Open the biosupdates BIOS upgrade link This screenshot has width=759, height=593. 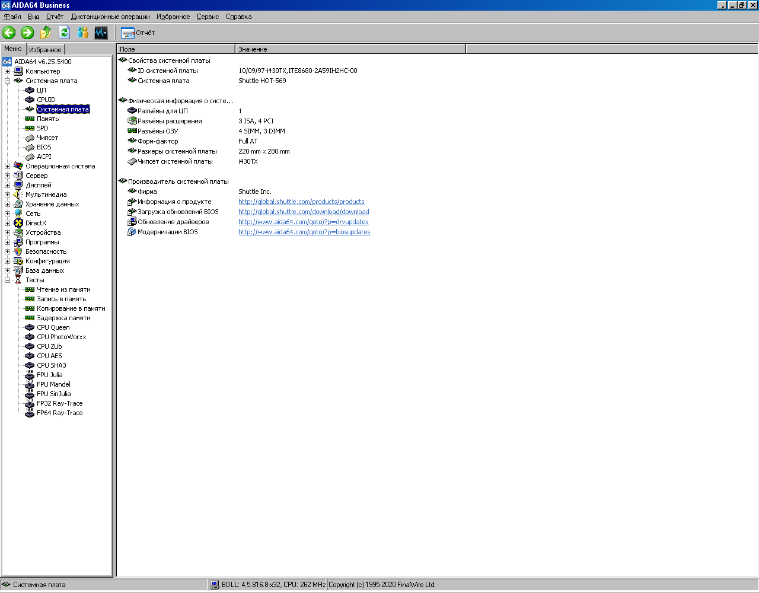(304, 232)
